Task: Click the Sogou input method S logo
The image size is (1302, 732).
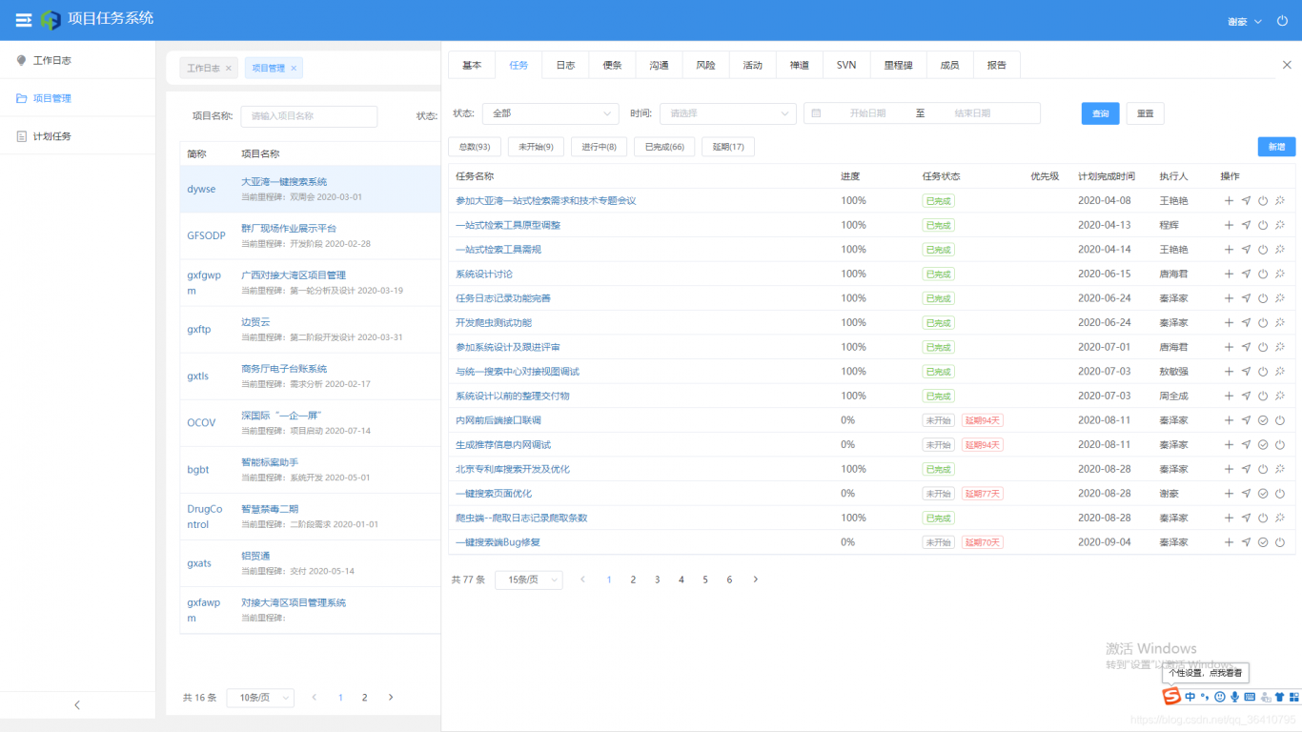Action: pos(1171,697)
